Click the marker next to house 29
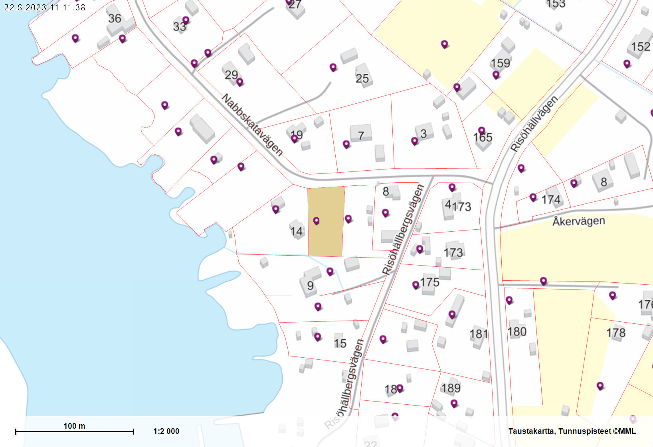 pos(239,82)
